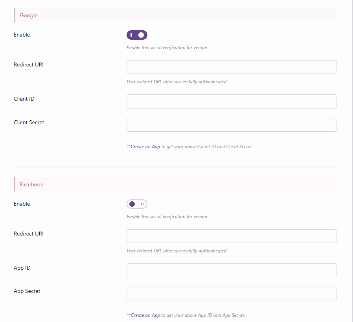Click the Enable label under Google

(22, 35)
